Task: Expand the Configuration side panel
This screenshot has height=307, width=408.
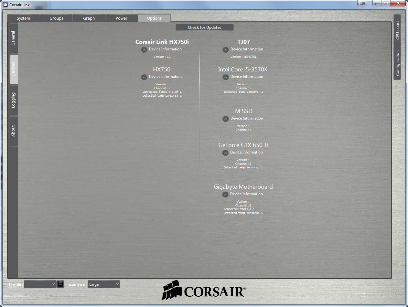Action: 397,63
